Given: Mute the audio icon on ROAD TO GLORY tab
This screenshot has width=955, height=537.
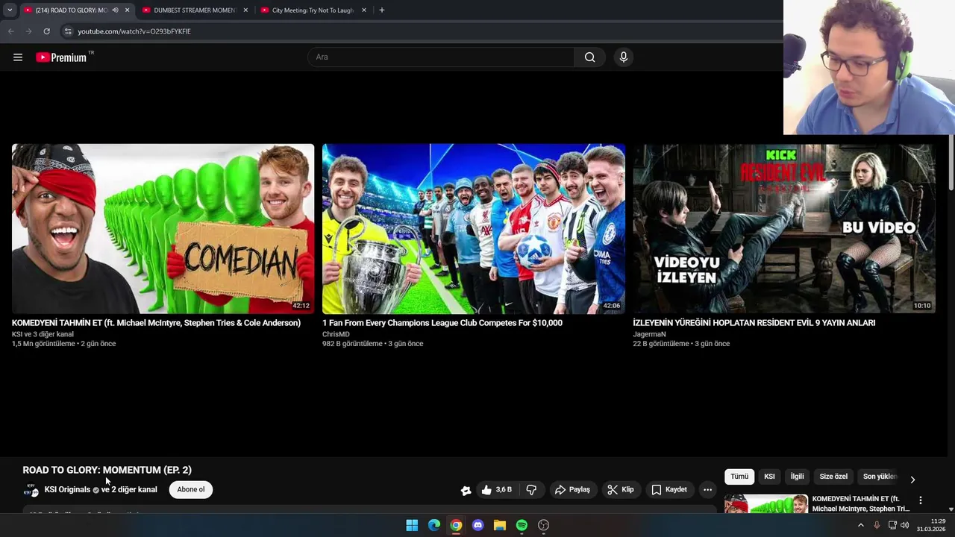Looking at the screenshot, I should 115,10.
